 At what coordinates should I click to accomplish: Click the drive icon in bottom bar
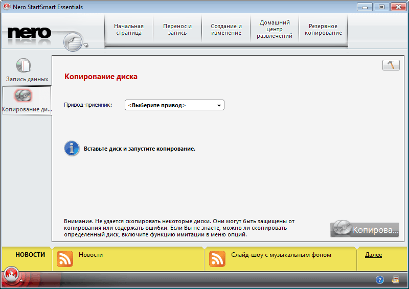[395, 279]
